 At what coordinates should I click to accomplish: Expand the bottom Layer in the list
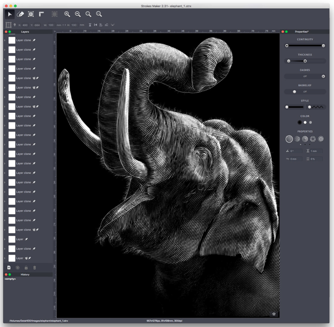coord(5,258)
